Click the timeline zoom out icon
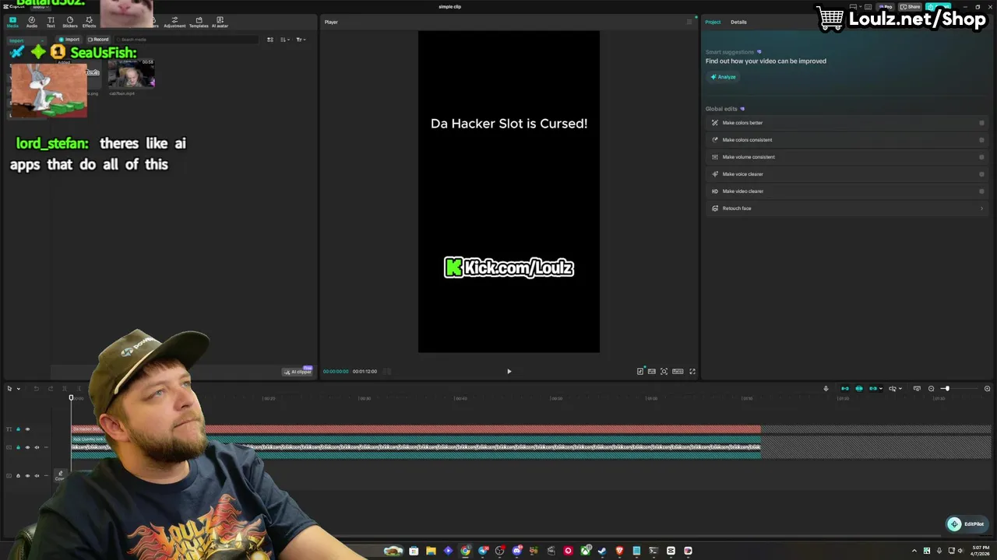 click(x=931, y=389)
